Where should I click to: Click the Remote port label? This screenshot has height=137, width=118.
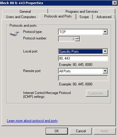coord(32,71)
